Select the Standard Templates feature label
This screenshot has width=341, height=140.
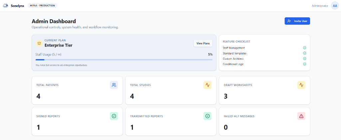click(x=234, y=53)
